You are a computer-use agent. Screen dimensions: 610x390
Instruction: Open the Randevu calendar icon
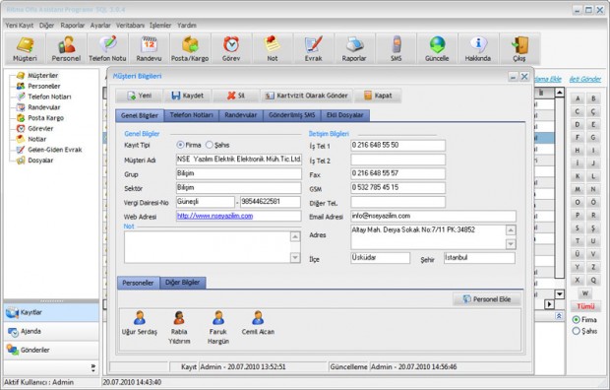(x=149, y=48)
